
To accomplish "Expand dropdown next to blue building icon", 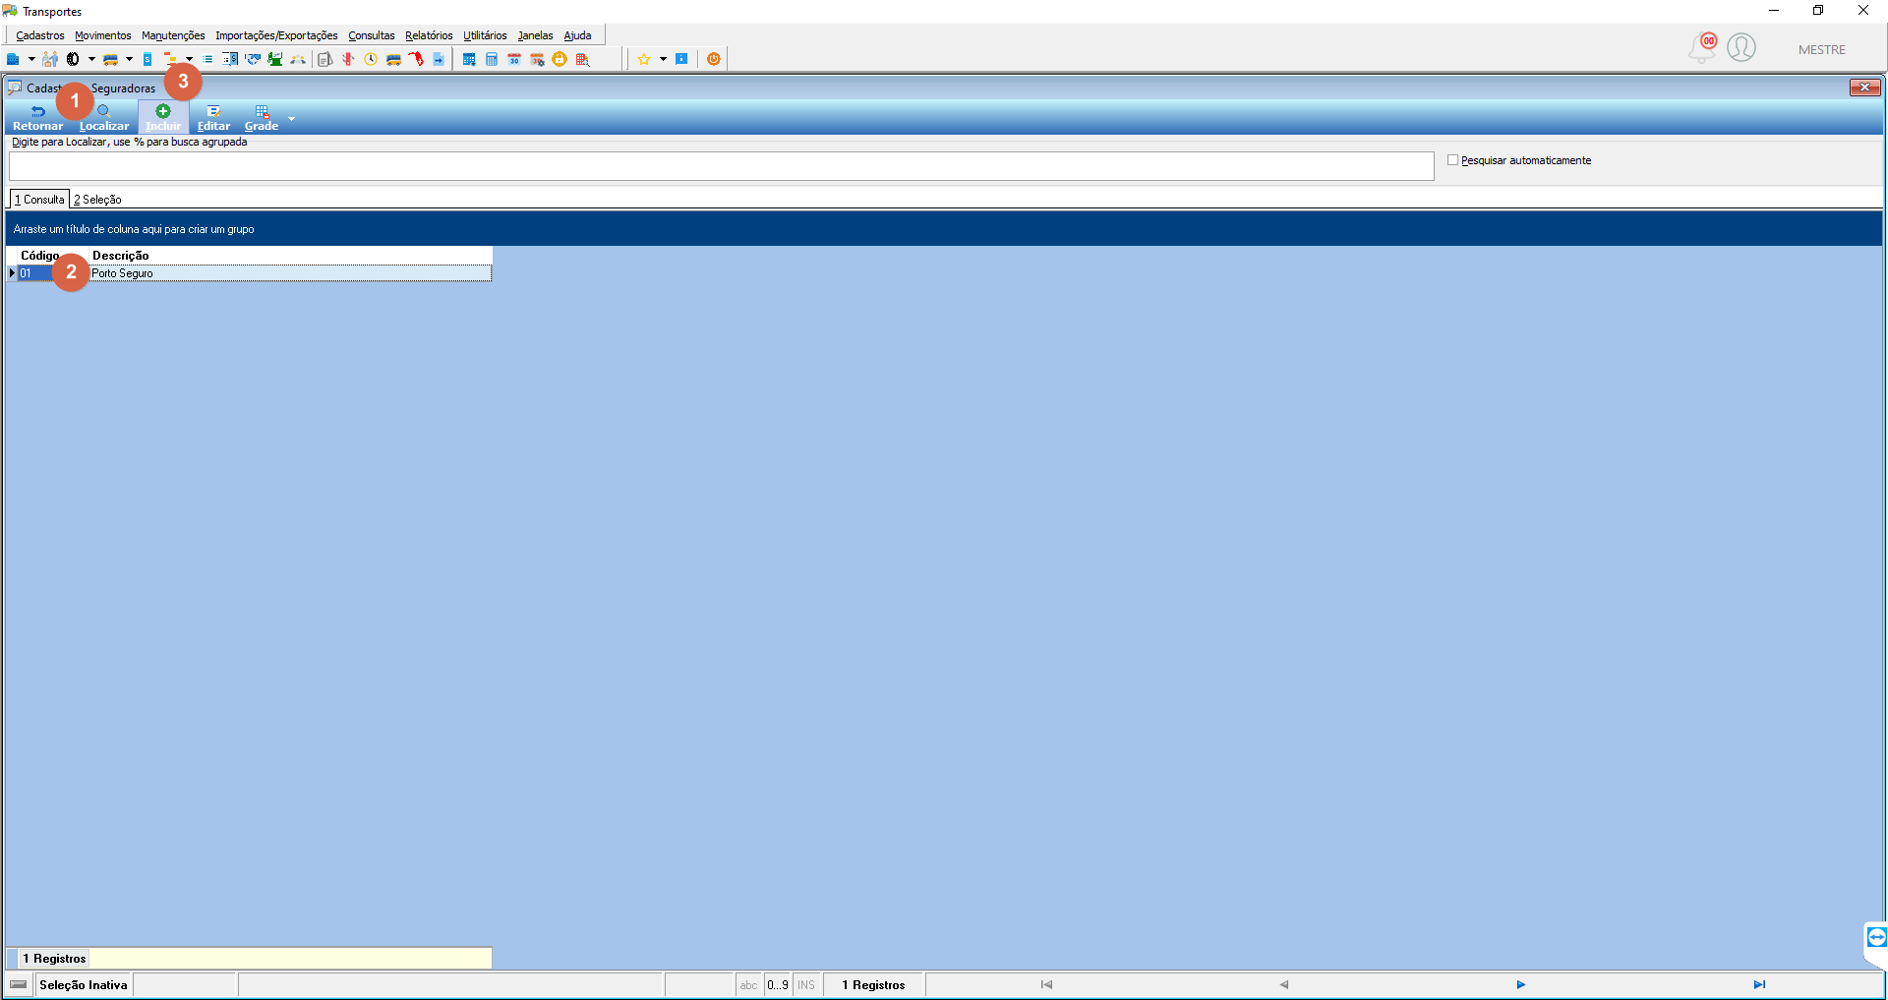I will 31,59.
